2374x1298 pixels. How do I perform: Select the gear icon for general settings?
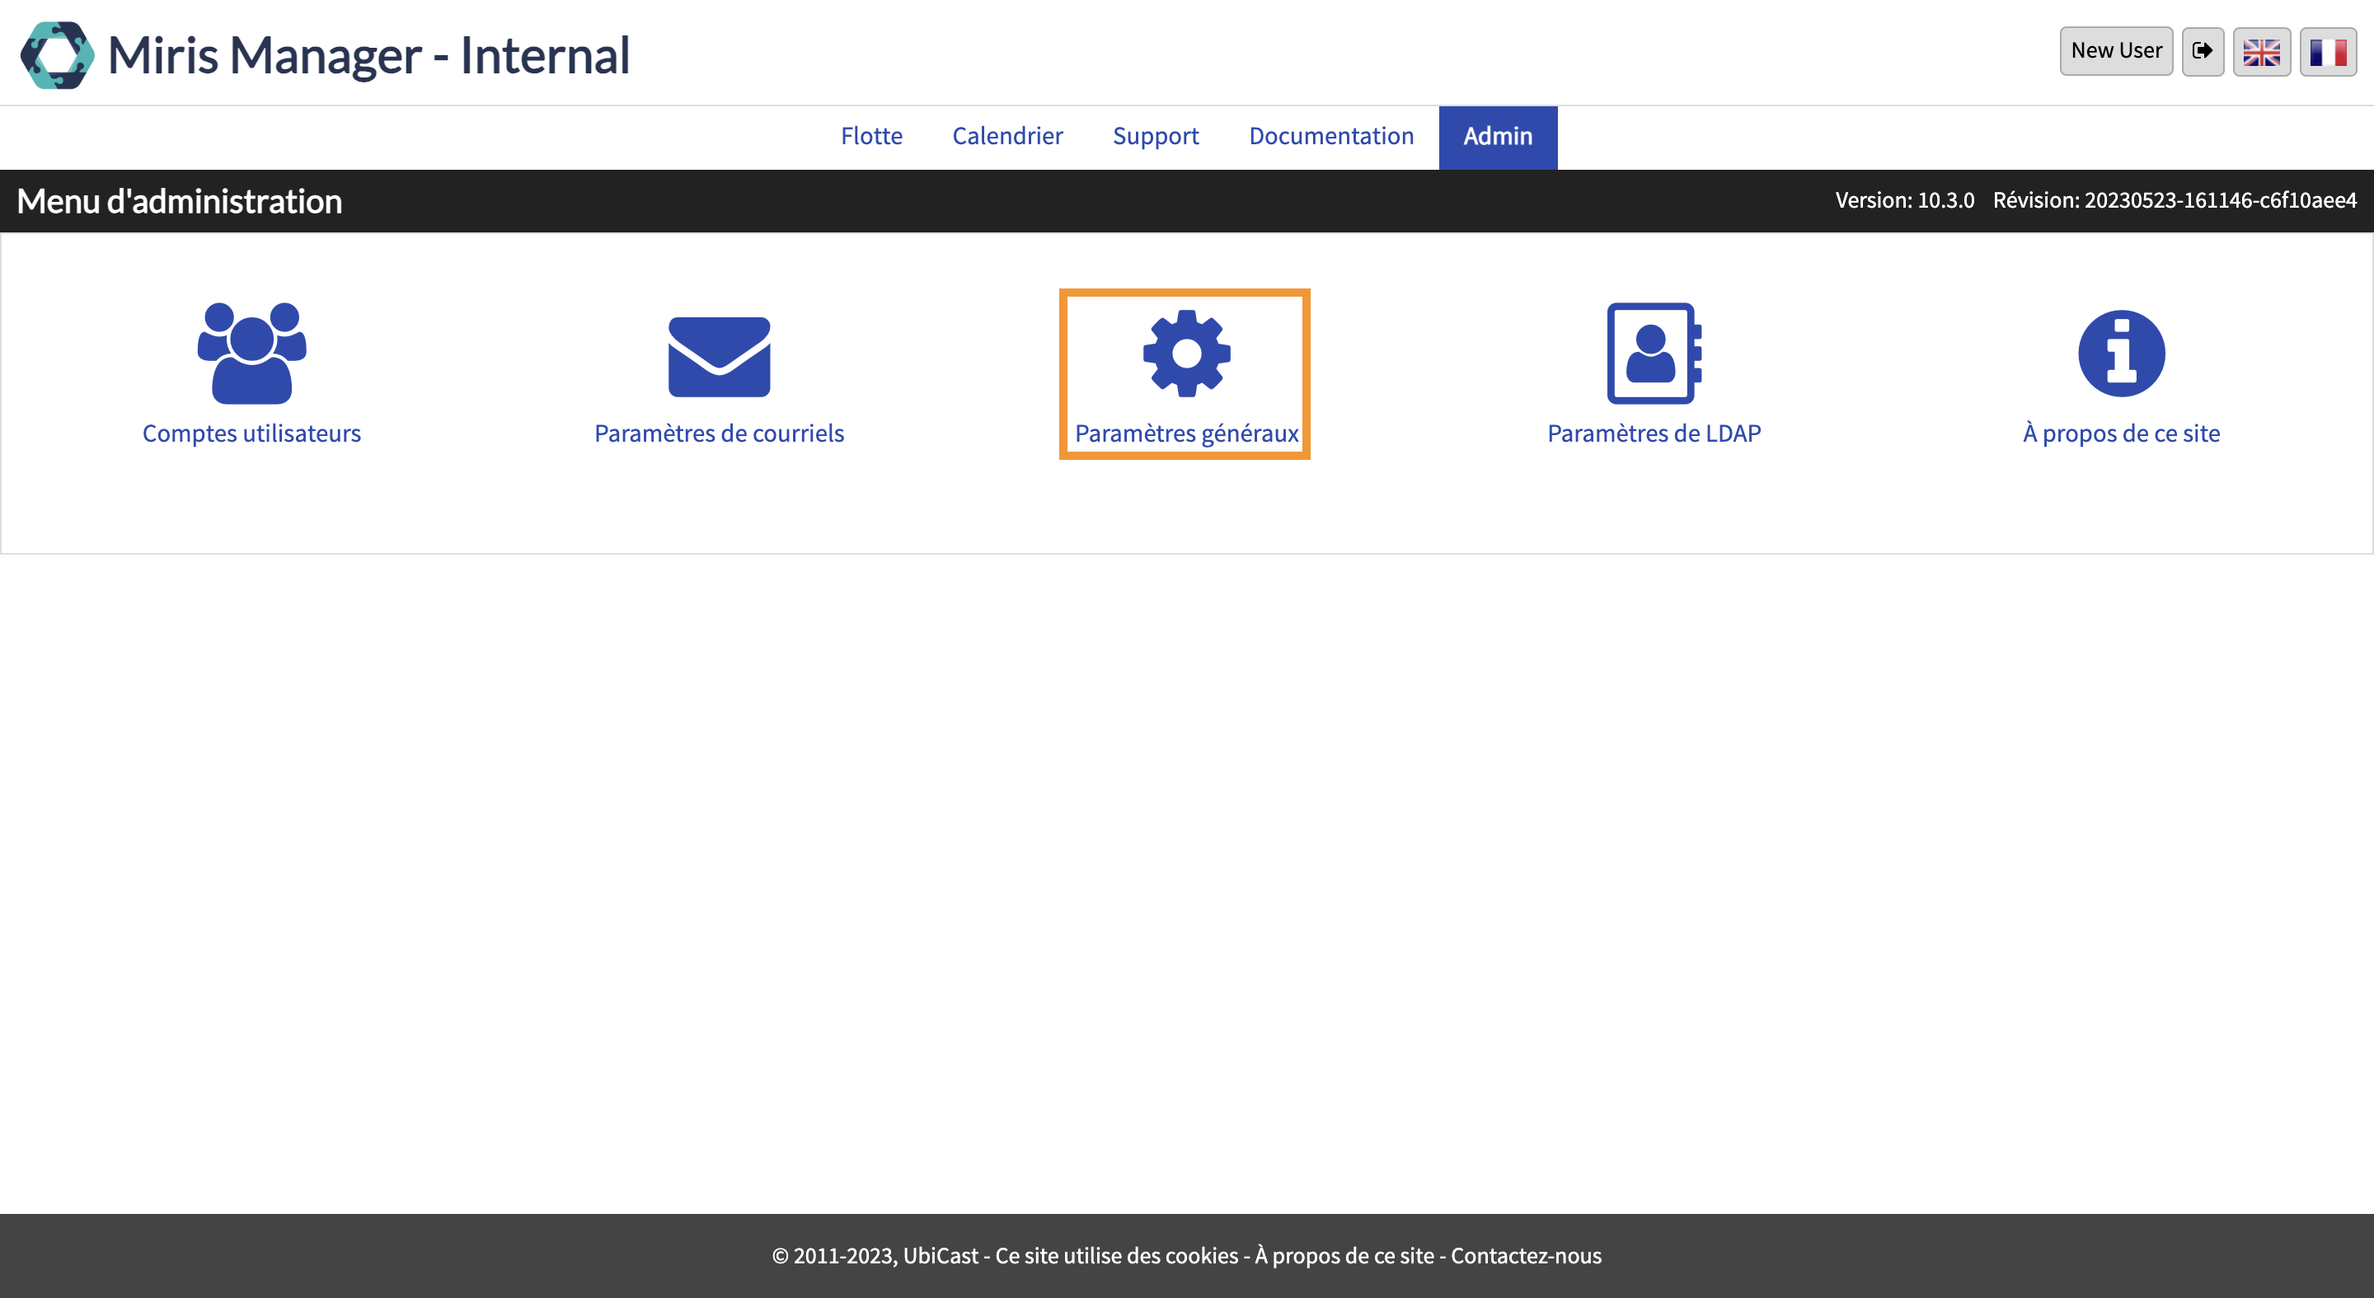point(1186,354)
